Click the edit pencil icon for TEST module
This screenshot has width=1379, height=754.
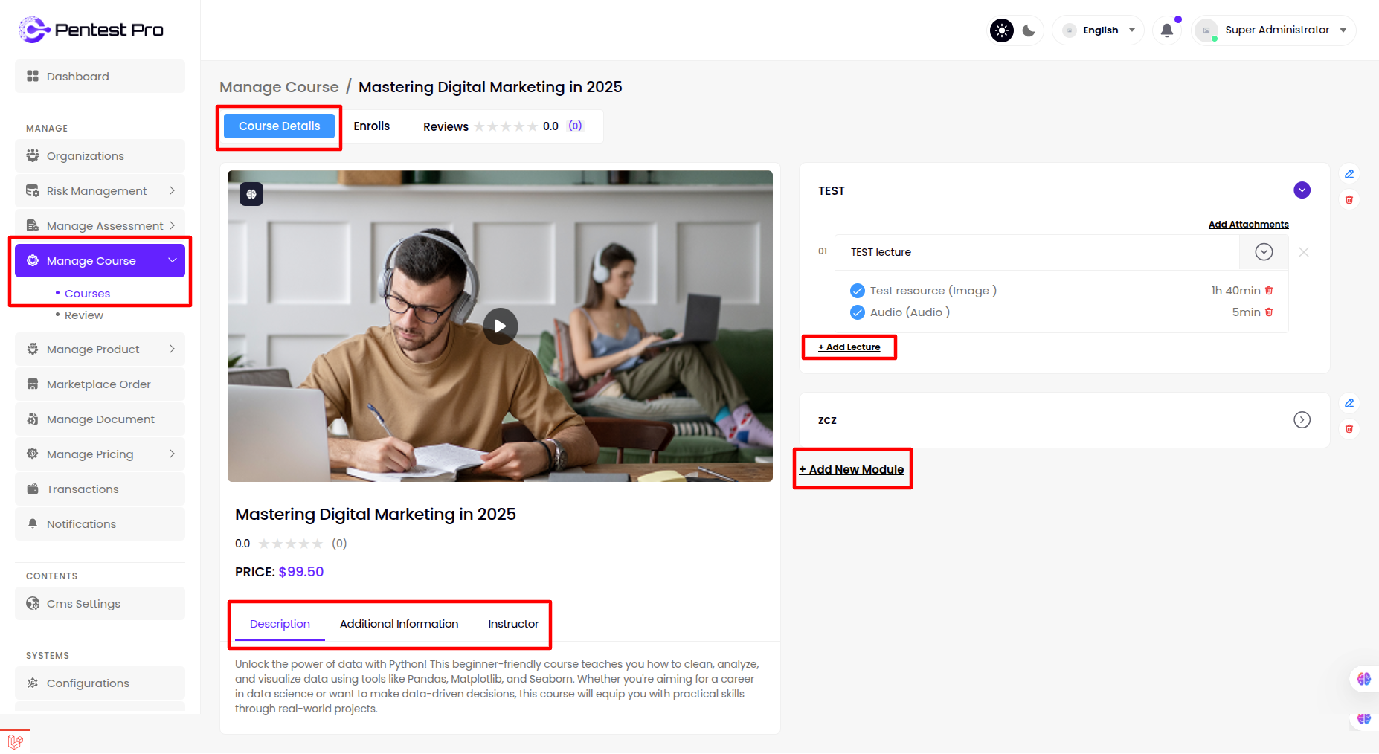coord(1349,174)
